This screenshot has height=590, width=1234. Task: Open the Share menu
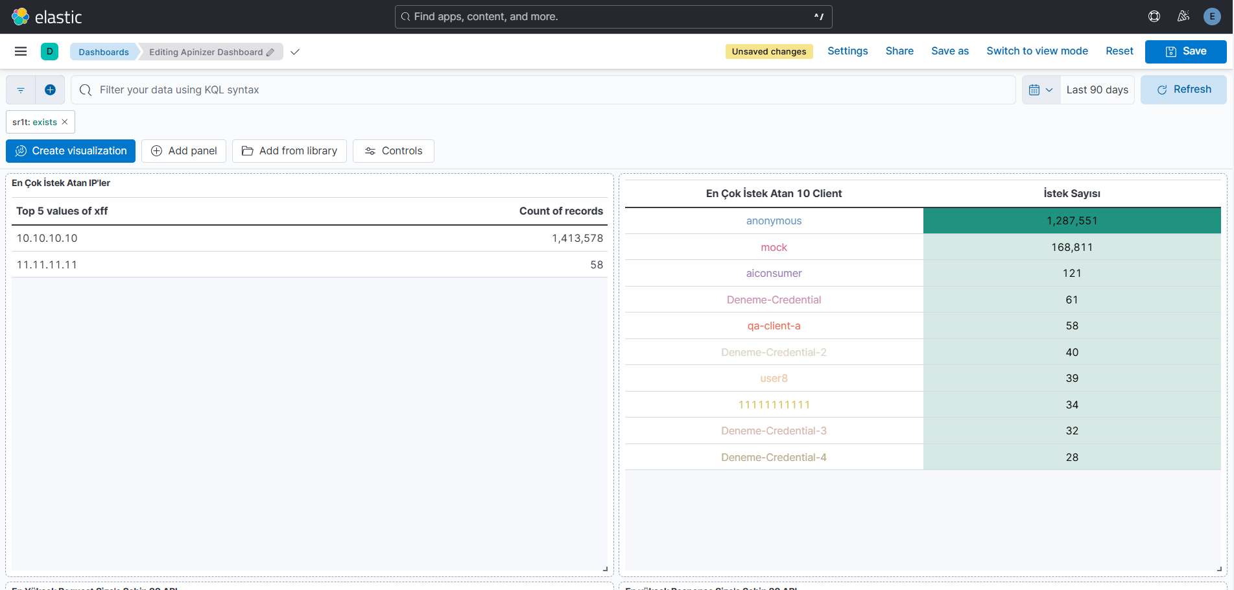tap(899, 51)
